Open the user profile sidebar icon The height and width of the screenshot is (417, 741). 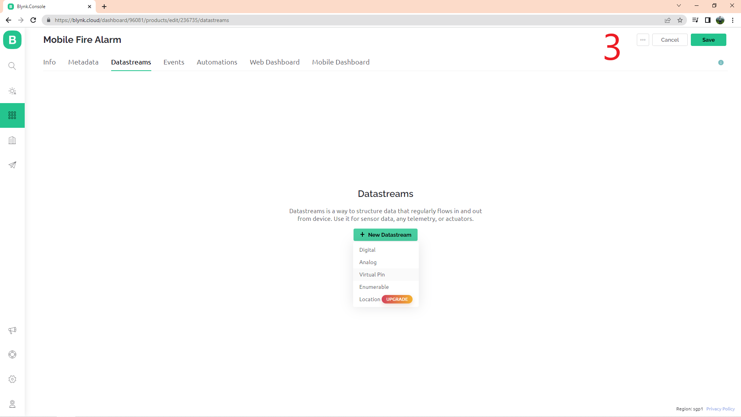point(12,404)
